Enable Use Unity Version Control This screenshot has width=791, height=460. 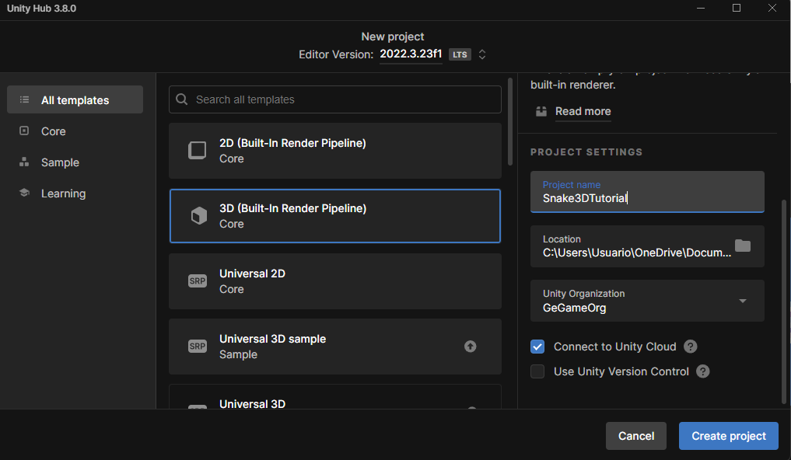[537, 371]
